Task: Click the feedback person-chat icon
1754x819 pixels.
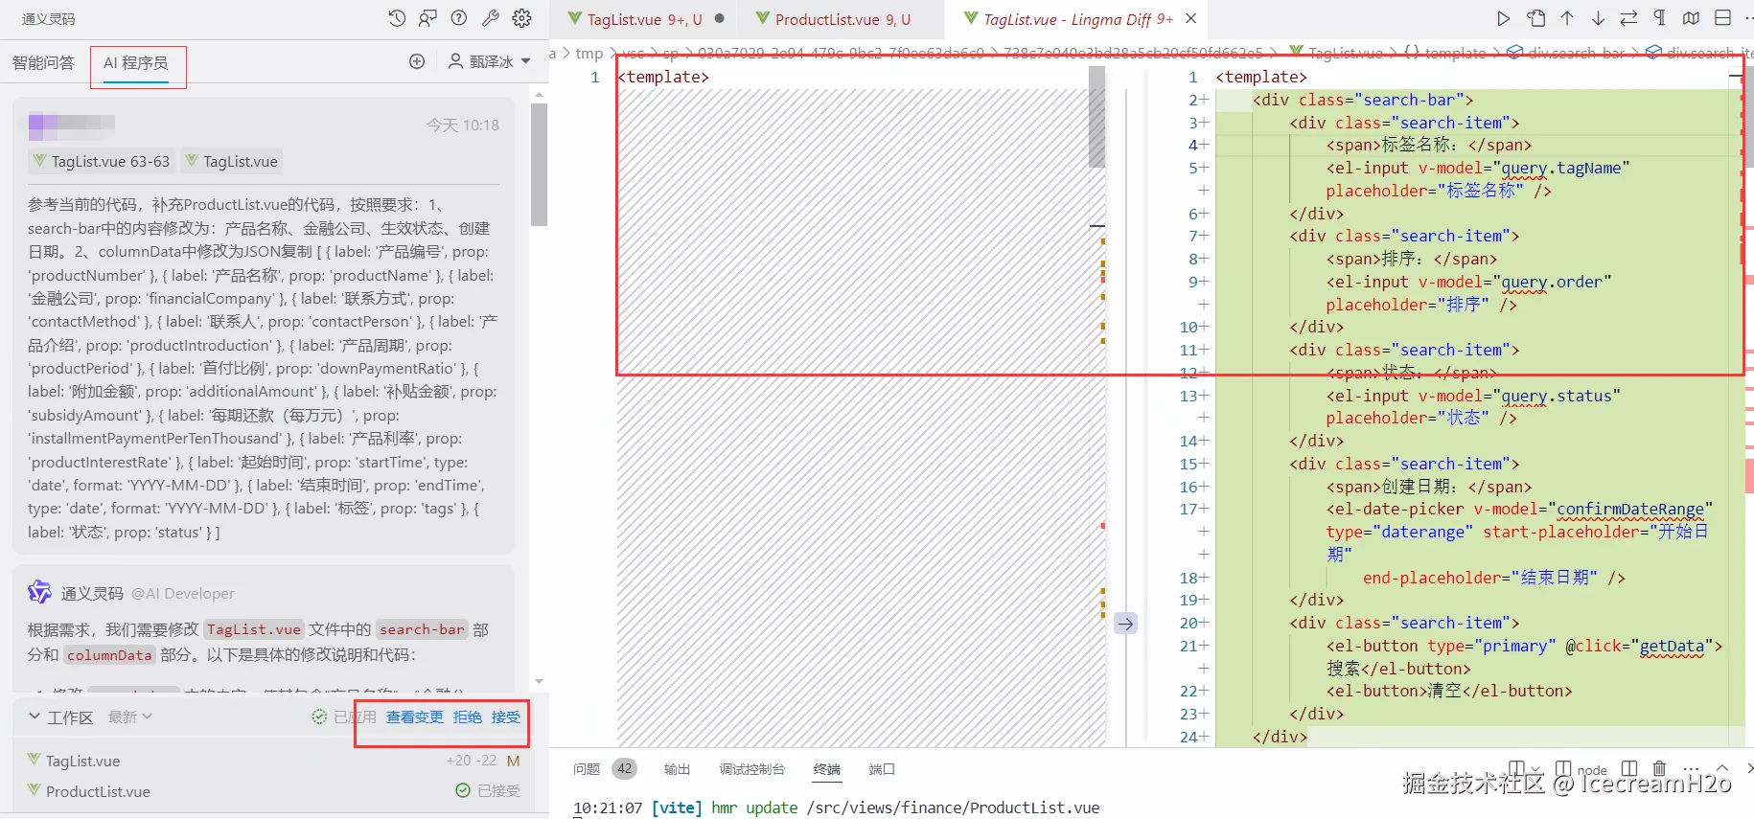Action: tap(427, 18)
